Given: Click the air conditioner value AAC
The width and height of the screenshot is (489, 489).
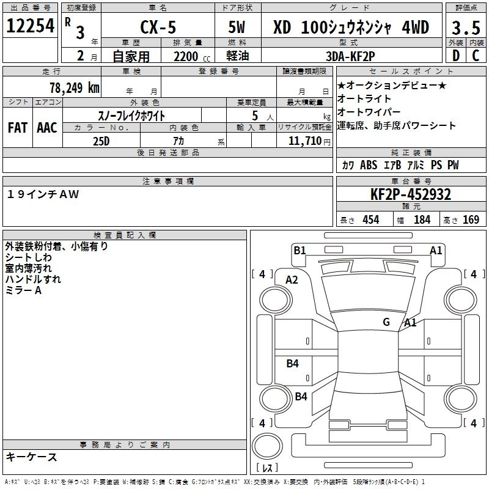Looking at the screenshot, I should tap(47, 128).
